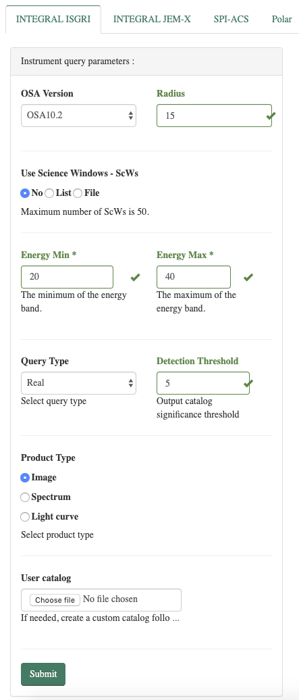This screenshot has width=299, height=700.
Task: Select the No radio for Science Windows
Action: pyautogui.click(x=25, y=193)
